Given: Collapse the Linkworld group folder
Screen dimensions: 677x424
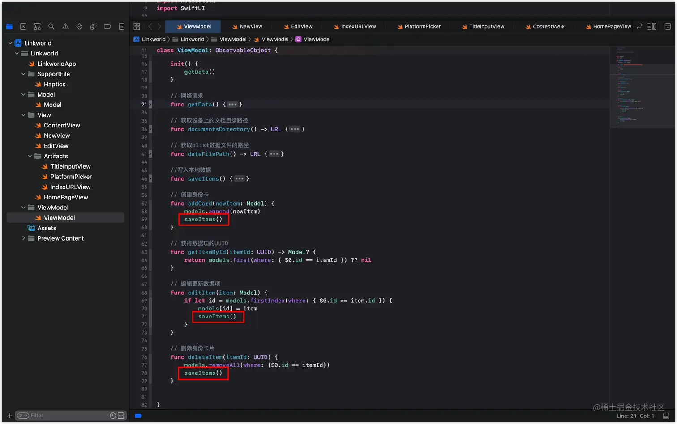Looking at the screenshot, I should click(17, 53).
